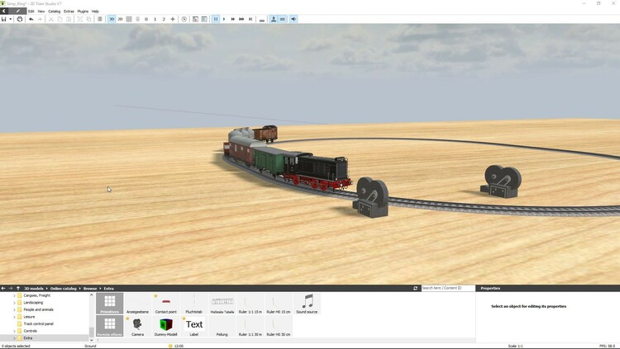
Task: Expand the Extra folder
Action: 15,338
